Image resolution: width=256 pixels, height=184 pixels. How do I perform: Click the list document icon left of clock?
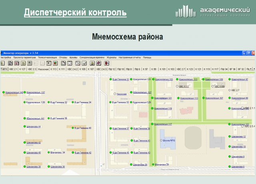tap(63, 63)
